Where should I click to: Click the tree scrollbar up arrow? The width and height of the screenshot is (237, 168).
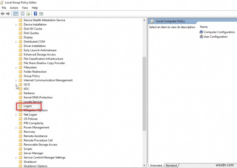[x=144, y=20]
